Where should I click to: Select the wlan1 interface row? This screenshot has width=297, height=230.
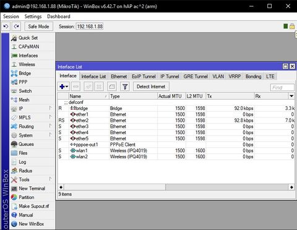pyautogui.click(x=176, y=151)
